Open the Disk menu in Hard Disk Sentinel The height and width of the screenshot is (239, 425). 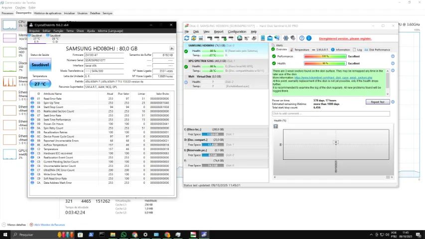pyautogui.click(x=196, y=32)
